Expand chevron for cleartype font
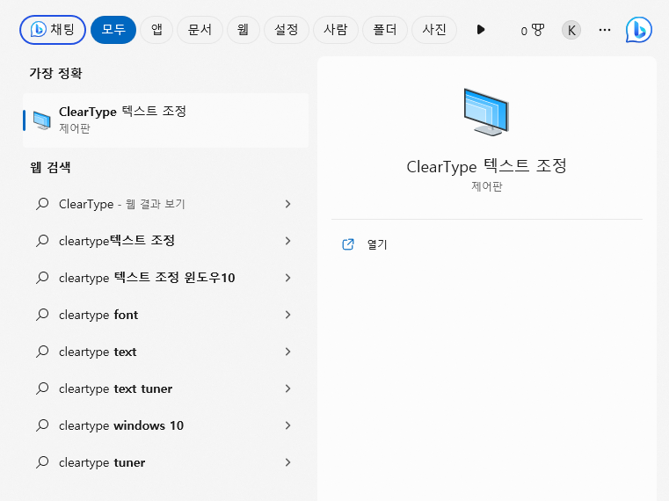Screen dimensions: 669x501 (x=288, y=315)
